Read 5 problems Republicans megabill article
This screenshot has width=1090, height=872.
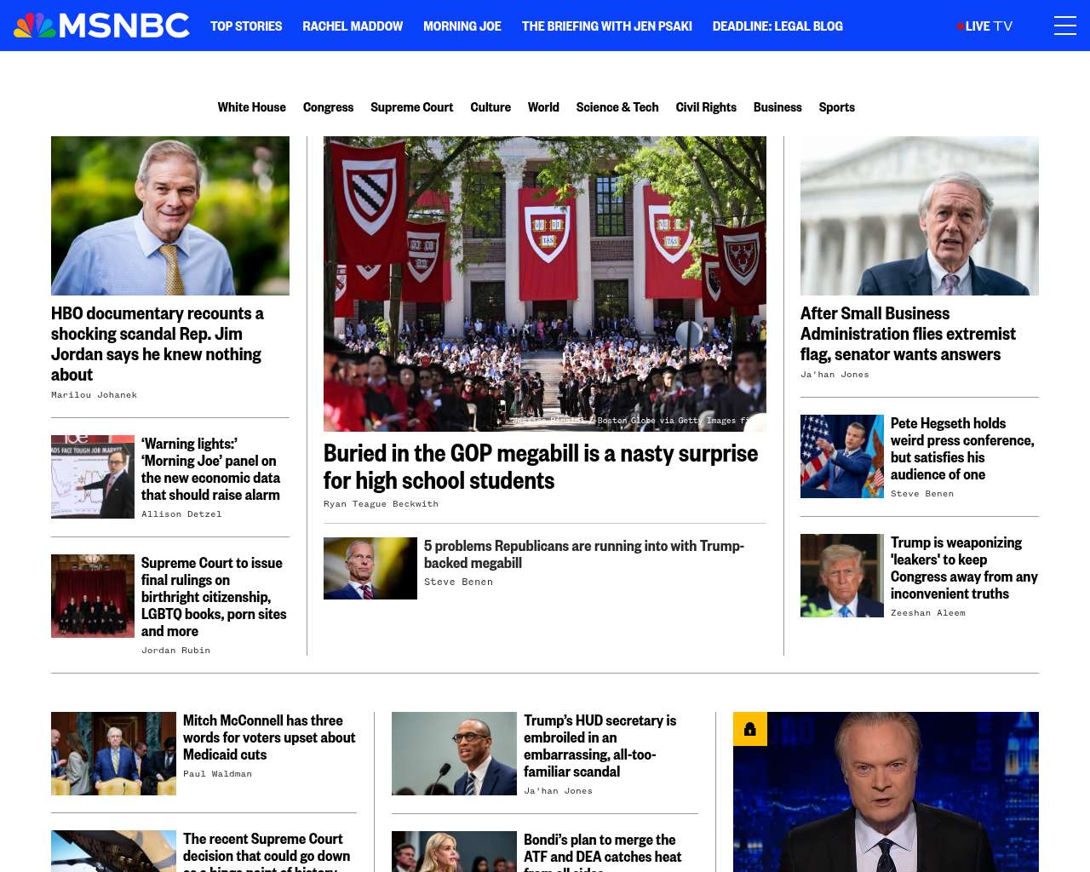(584, 554)
